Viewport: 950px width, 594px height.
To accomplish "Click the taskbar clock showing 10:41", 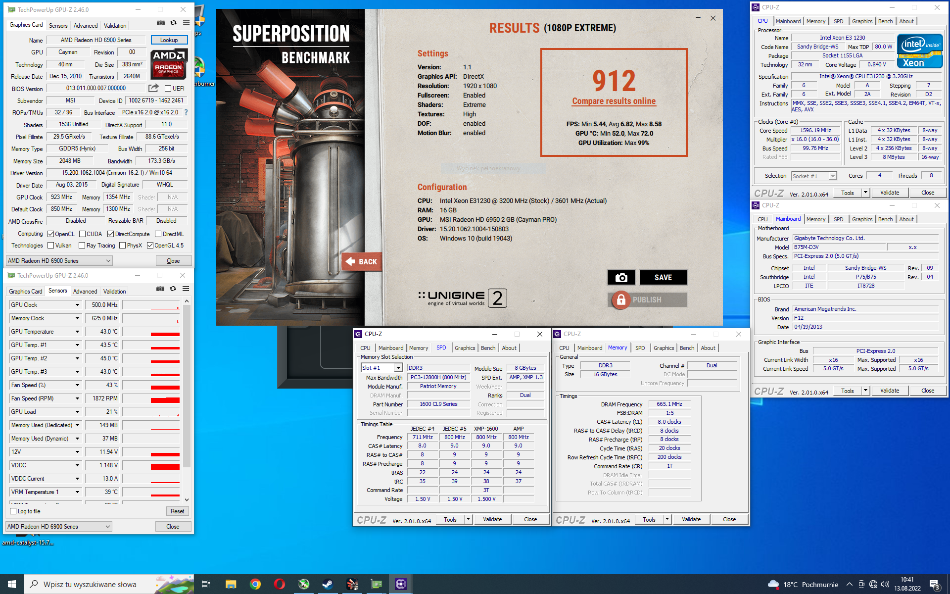I will coord(907,584).
